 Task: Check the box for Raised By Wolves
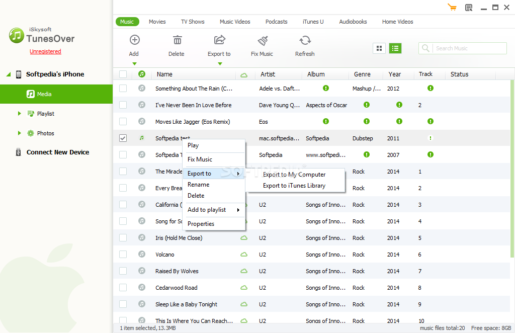tap(123, 271)
